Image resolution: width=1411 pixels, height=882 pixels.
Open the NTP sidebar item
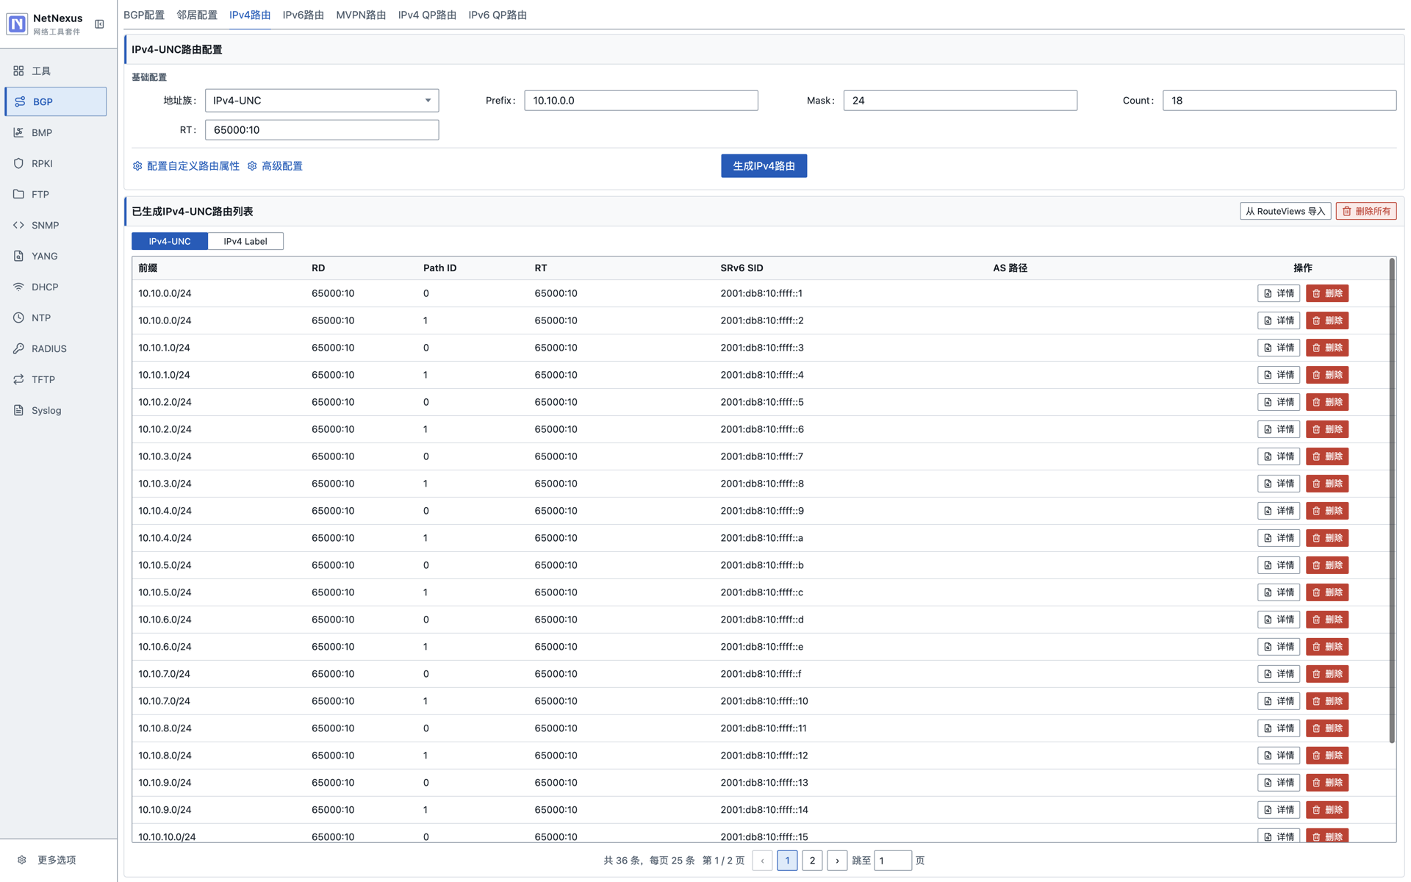(x=56, y=318)
